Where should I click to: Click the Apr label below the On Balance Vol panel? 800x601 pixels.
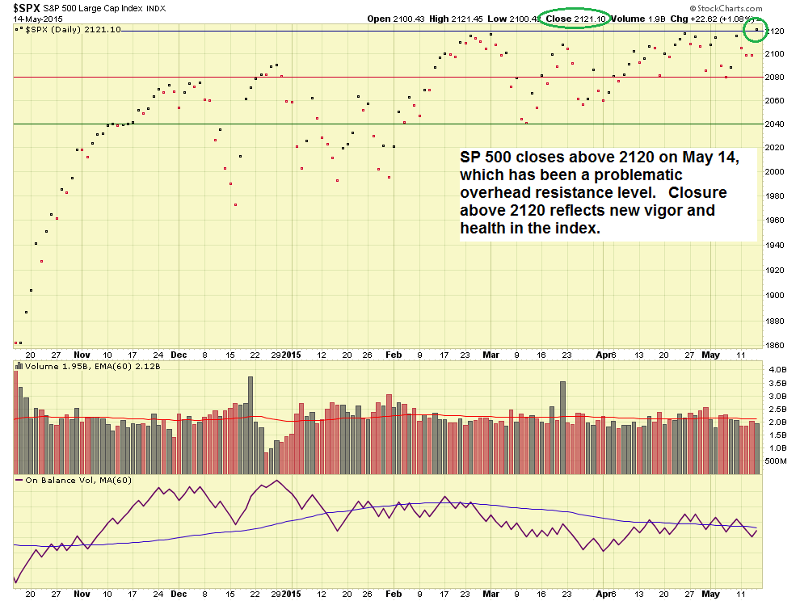coord(604,594)
